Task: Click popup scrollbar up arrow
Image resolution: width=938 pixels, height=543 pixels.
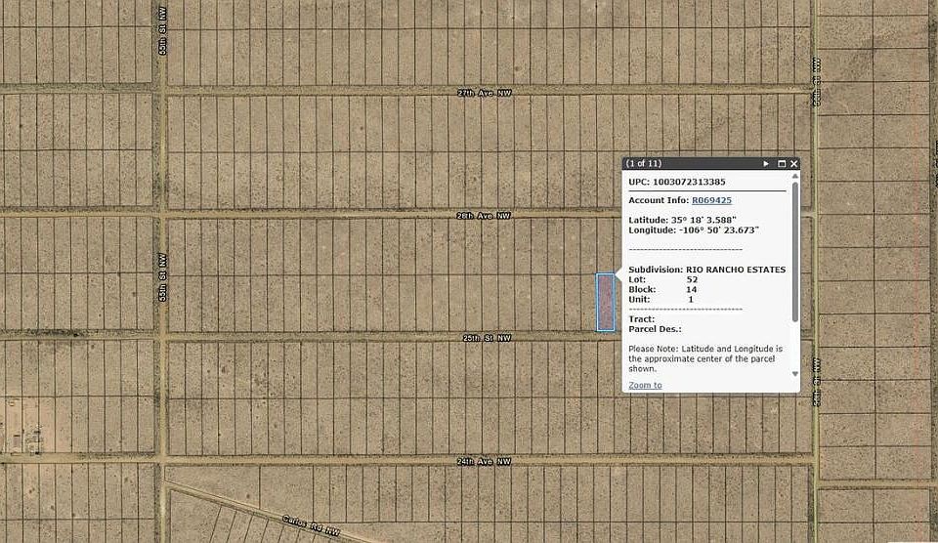Action: pos(795,176)
